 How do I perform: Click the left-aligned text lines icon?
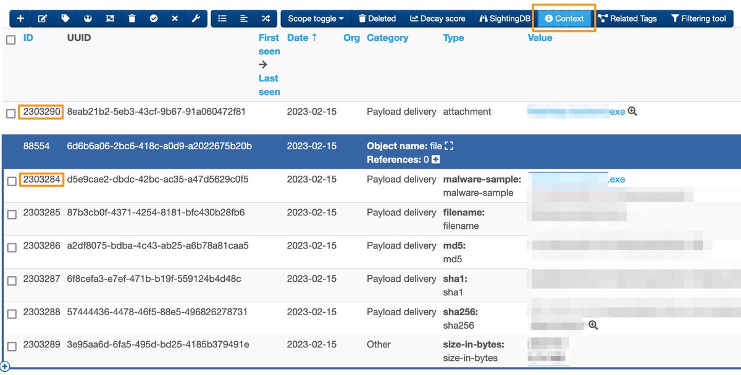click(244, 19)
